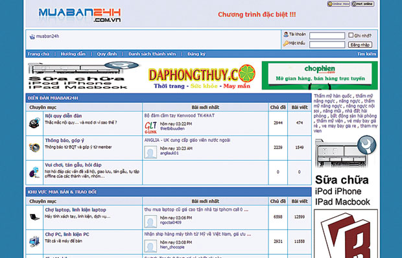Open Danh sách thành viên menu item

click(152, 54)
